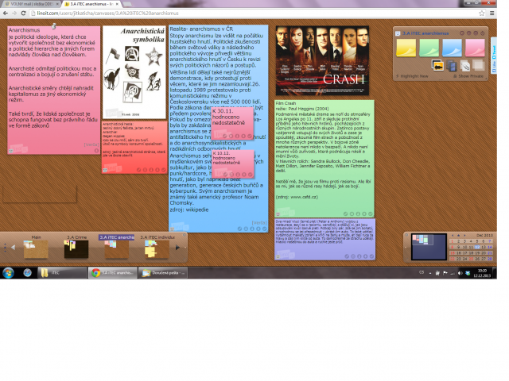Viewport: 509px width, 381px height.
Task: Click the smiley icon beside palette title
Action: click(x=398, y=33)
